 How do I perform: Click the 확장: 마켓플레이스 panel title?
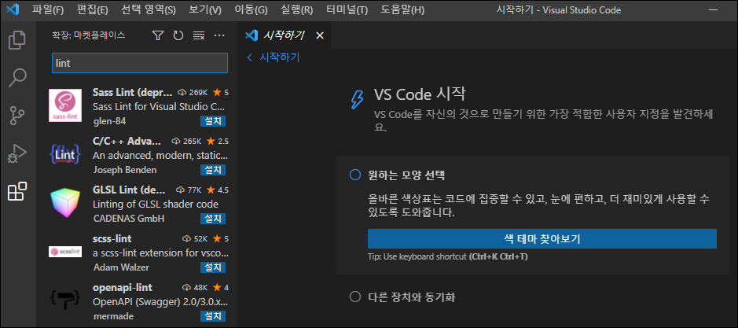point(89,35)
